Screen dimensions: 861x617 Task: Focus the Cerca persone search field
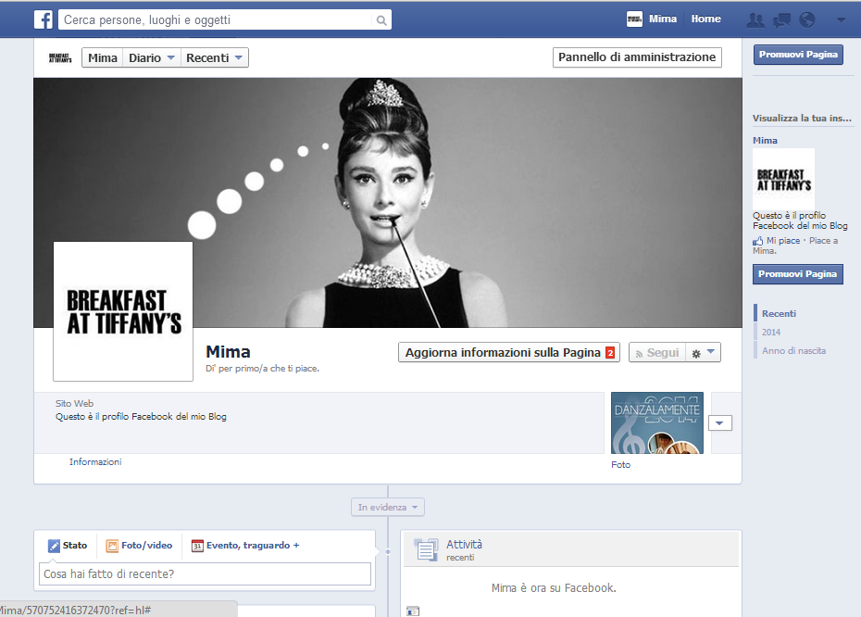click(215, 20)
